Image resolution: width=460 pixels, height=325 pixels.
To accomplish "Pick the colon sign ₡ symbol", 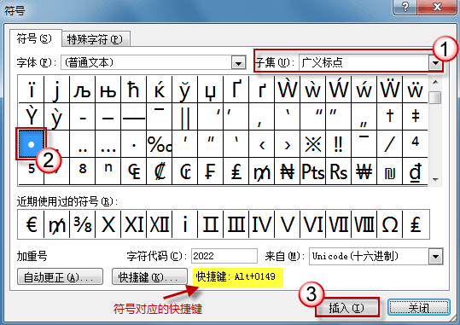I will pos(160,171).
